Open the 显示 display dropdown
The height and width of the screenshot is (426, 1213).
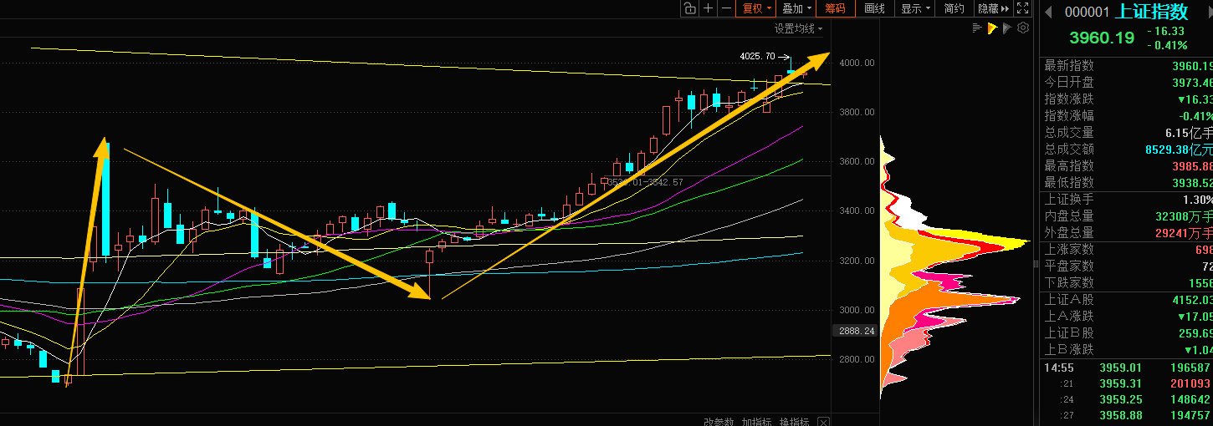pos(914,8)
